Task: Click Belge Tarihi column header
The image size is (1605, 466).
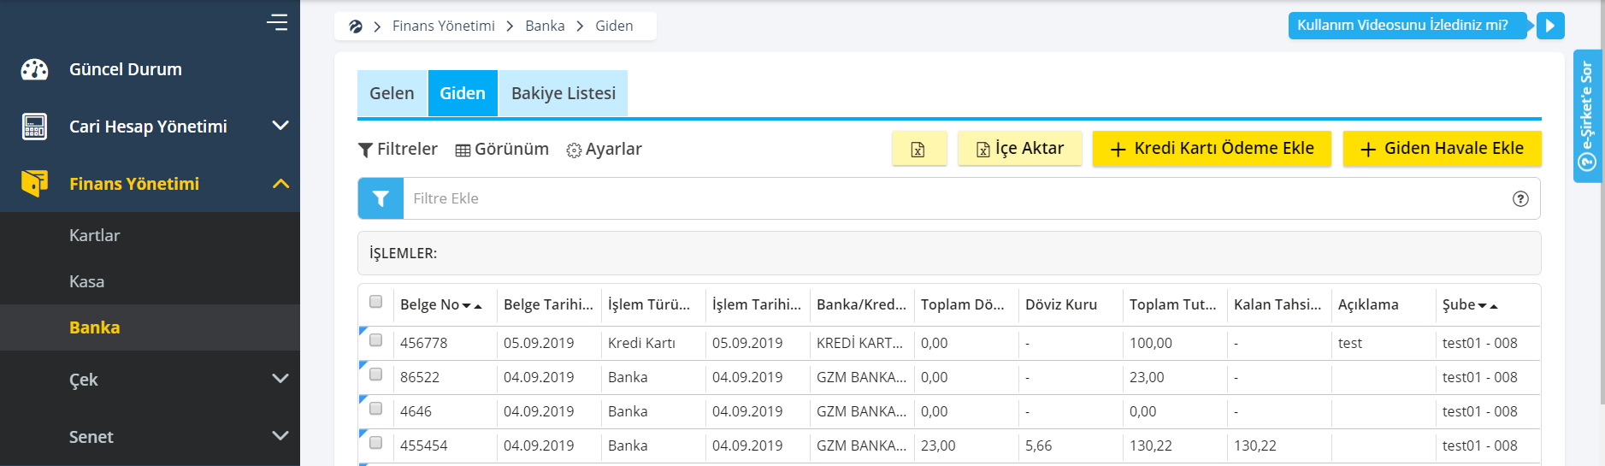Action: (x=548, y=304)
